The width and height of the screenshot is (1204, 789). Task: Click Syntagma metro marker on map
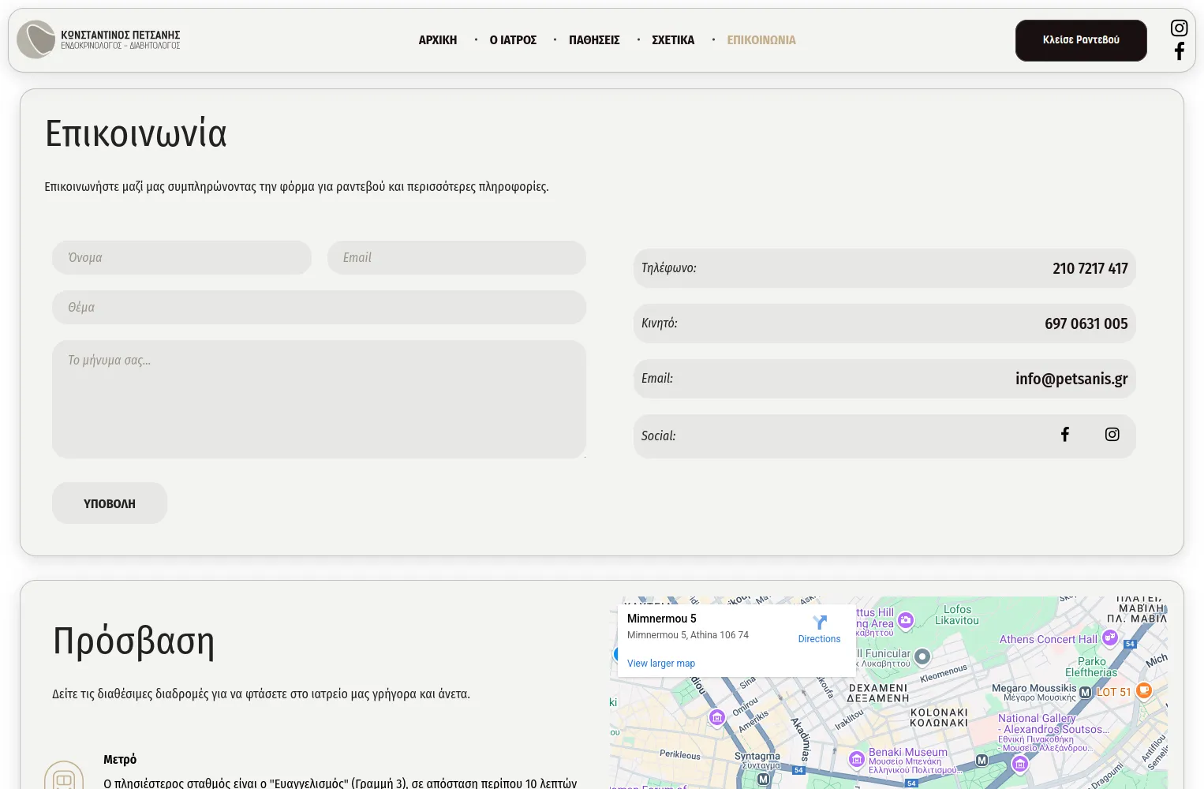(763, 779)
